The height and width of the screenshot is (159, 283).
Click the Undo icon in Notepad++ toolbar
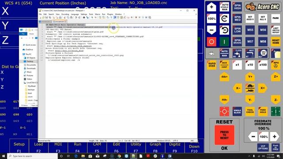(76, 18)
